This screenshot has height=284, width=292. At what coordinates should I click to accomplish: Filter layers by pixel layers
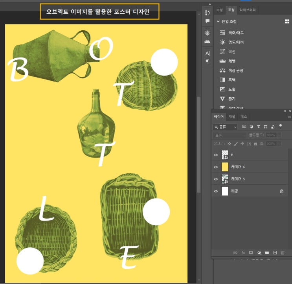click(244, 127)
